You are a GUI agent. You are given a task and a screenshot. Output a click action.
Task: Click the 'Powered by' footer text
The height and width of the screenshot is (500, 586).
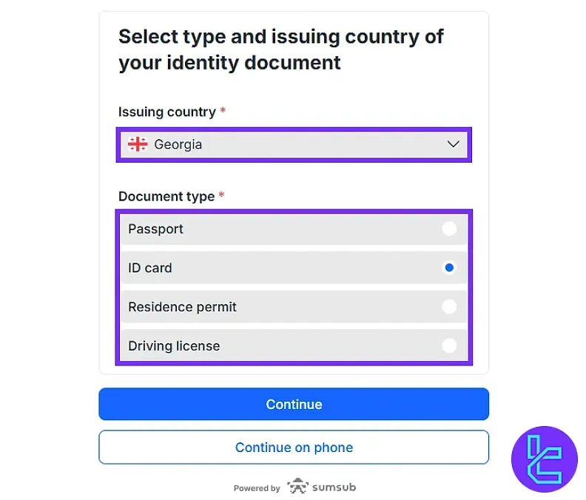257,488
